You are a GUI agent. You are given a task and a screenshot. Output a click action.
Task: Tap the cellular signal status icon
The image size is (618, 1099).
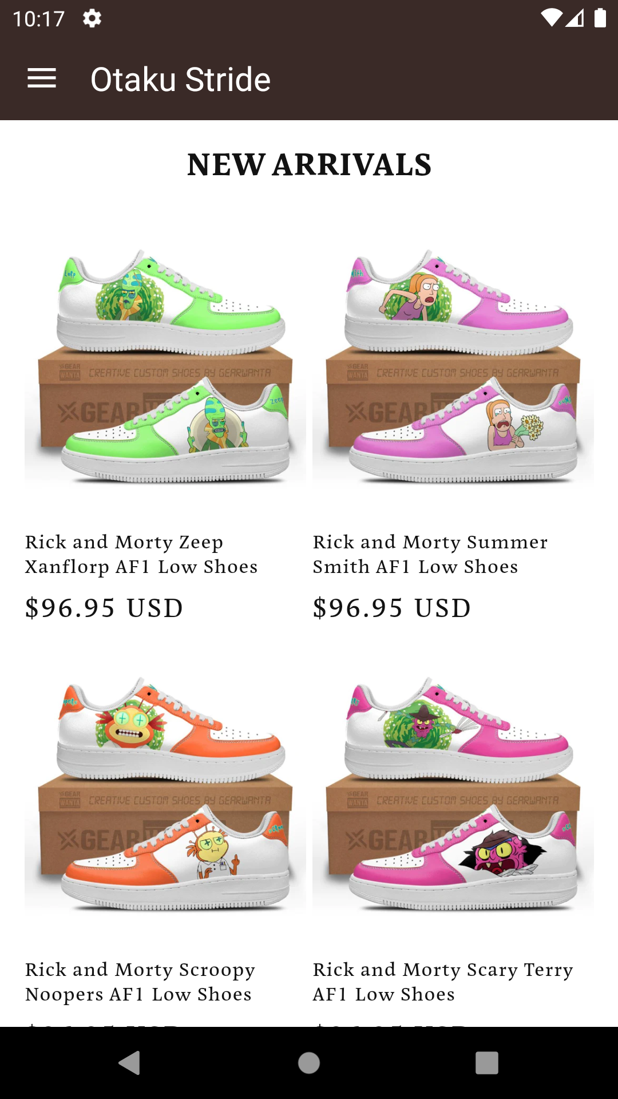coord(575,18)
